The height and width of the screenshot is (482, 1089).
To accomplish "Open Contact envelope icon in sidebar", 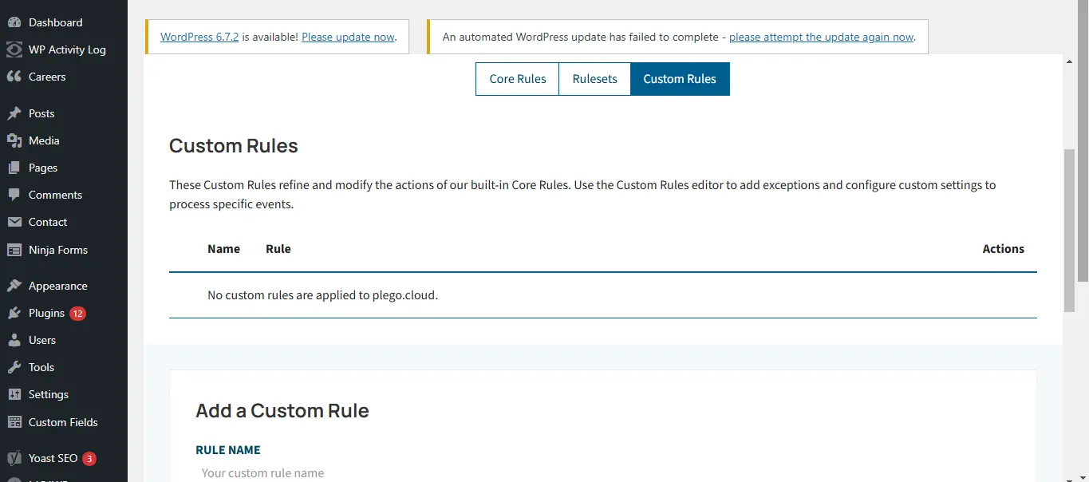I will [x=14, y=222].
